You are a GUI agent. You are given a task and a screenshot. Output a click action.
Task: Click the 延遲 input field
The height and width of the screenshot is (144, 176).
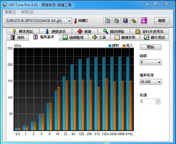pyautogui.click(x=147, y=101)
